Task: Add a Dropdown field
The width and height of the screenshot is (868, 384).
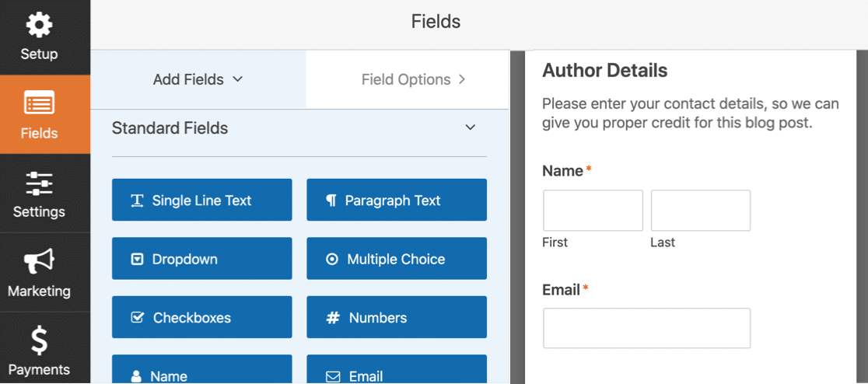Action: 202,259
